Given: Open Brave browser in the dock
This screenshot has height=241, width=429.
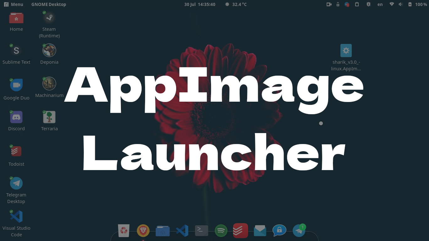Looking at the screenshot, I should tap(143, 231).
